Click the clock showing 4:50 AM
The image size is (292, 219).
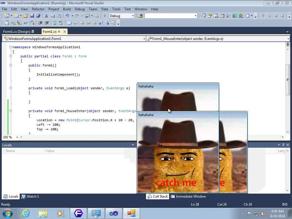(x=277, y=211)
